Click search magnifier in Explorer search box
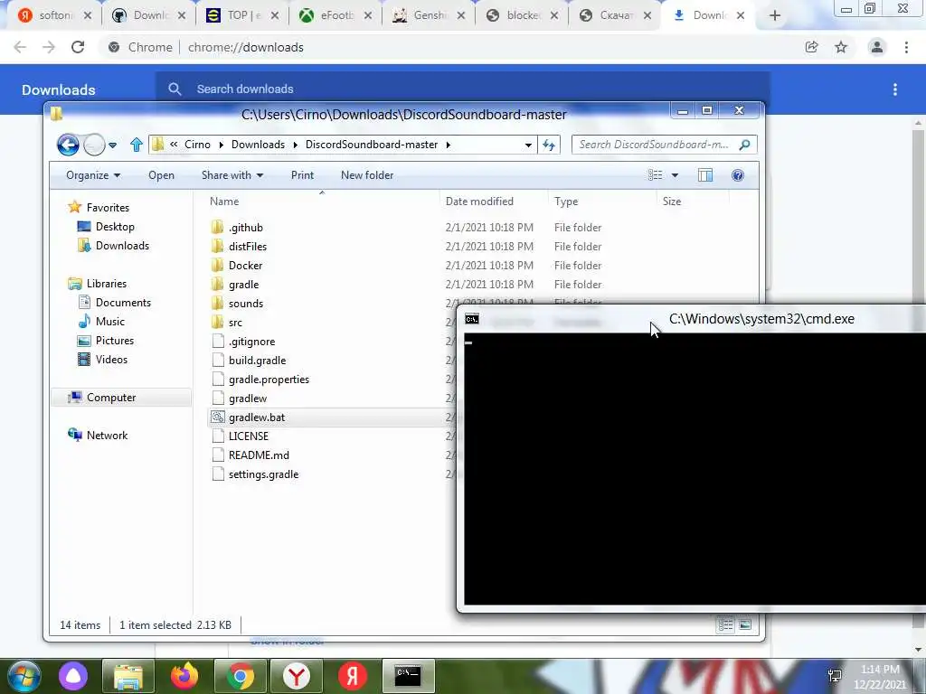Image resolution: width=926 pixels, height=694 pixels. click(744, 145)
